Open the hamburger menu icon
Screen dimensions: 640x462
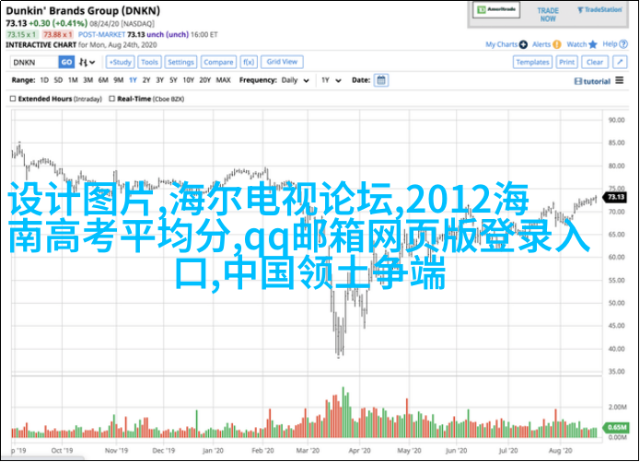tap(620, 80)
